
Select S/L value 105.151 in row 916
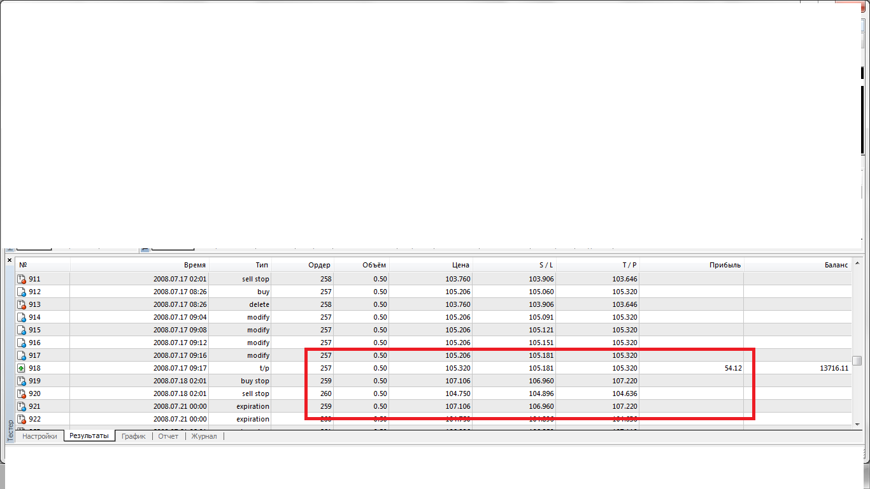coord(541,343)
